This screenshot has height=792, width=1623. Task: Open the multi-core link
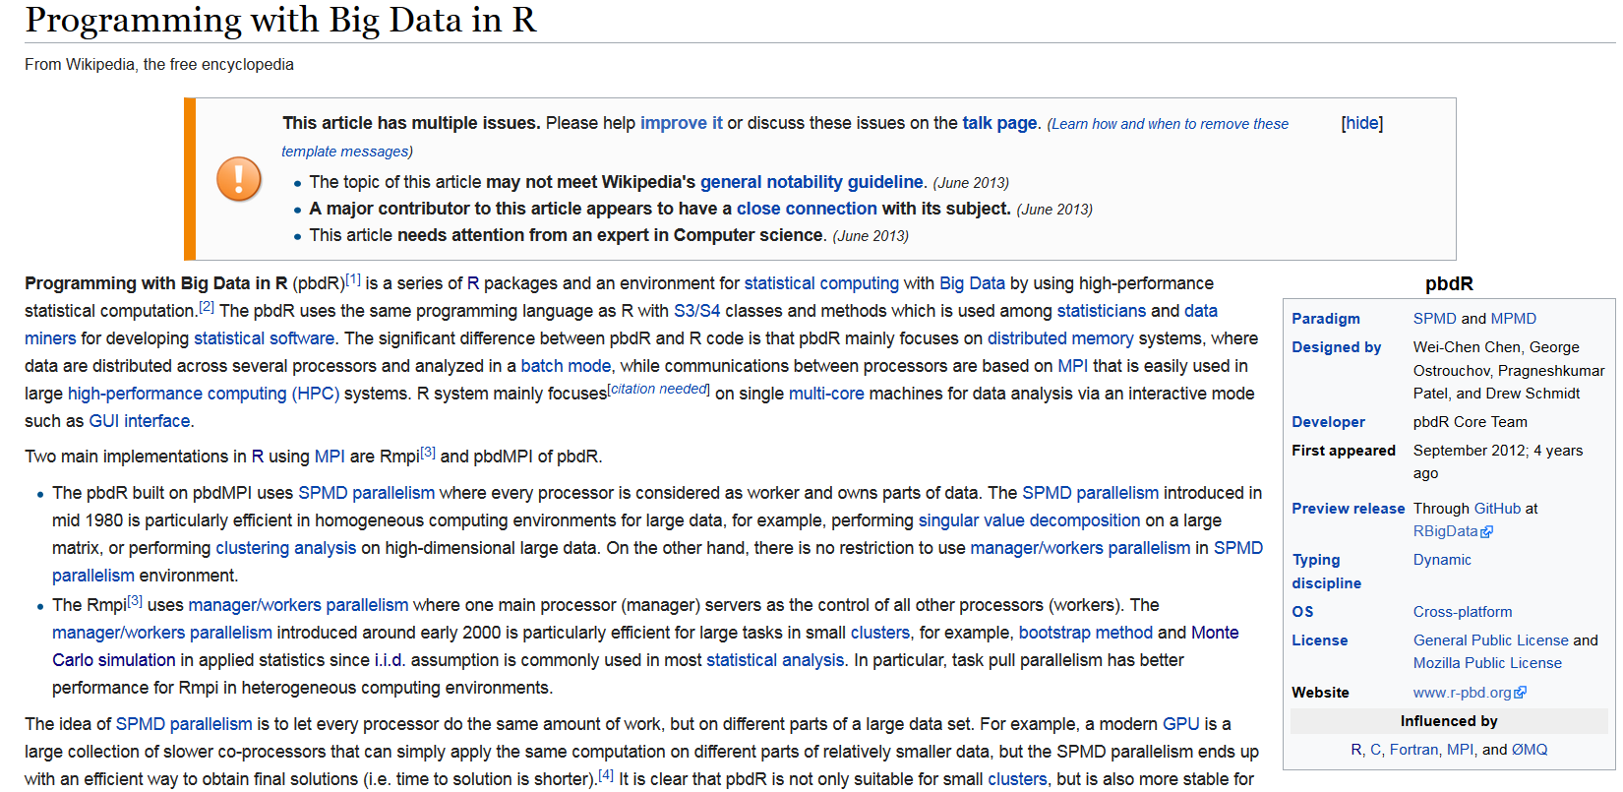tap(826, 394)
